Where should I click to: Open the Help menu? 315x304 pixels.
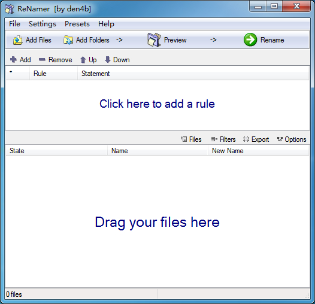pyautogui.click(x=106, y=24)
